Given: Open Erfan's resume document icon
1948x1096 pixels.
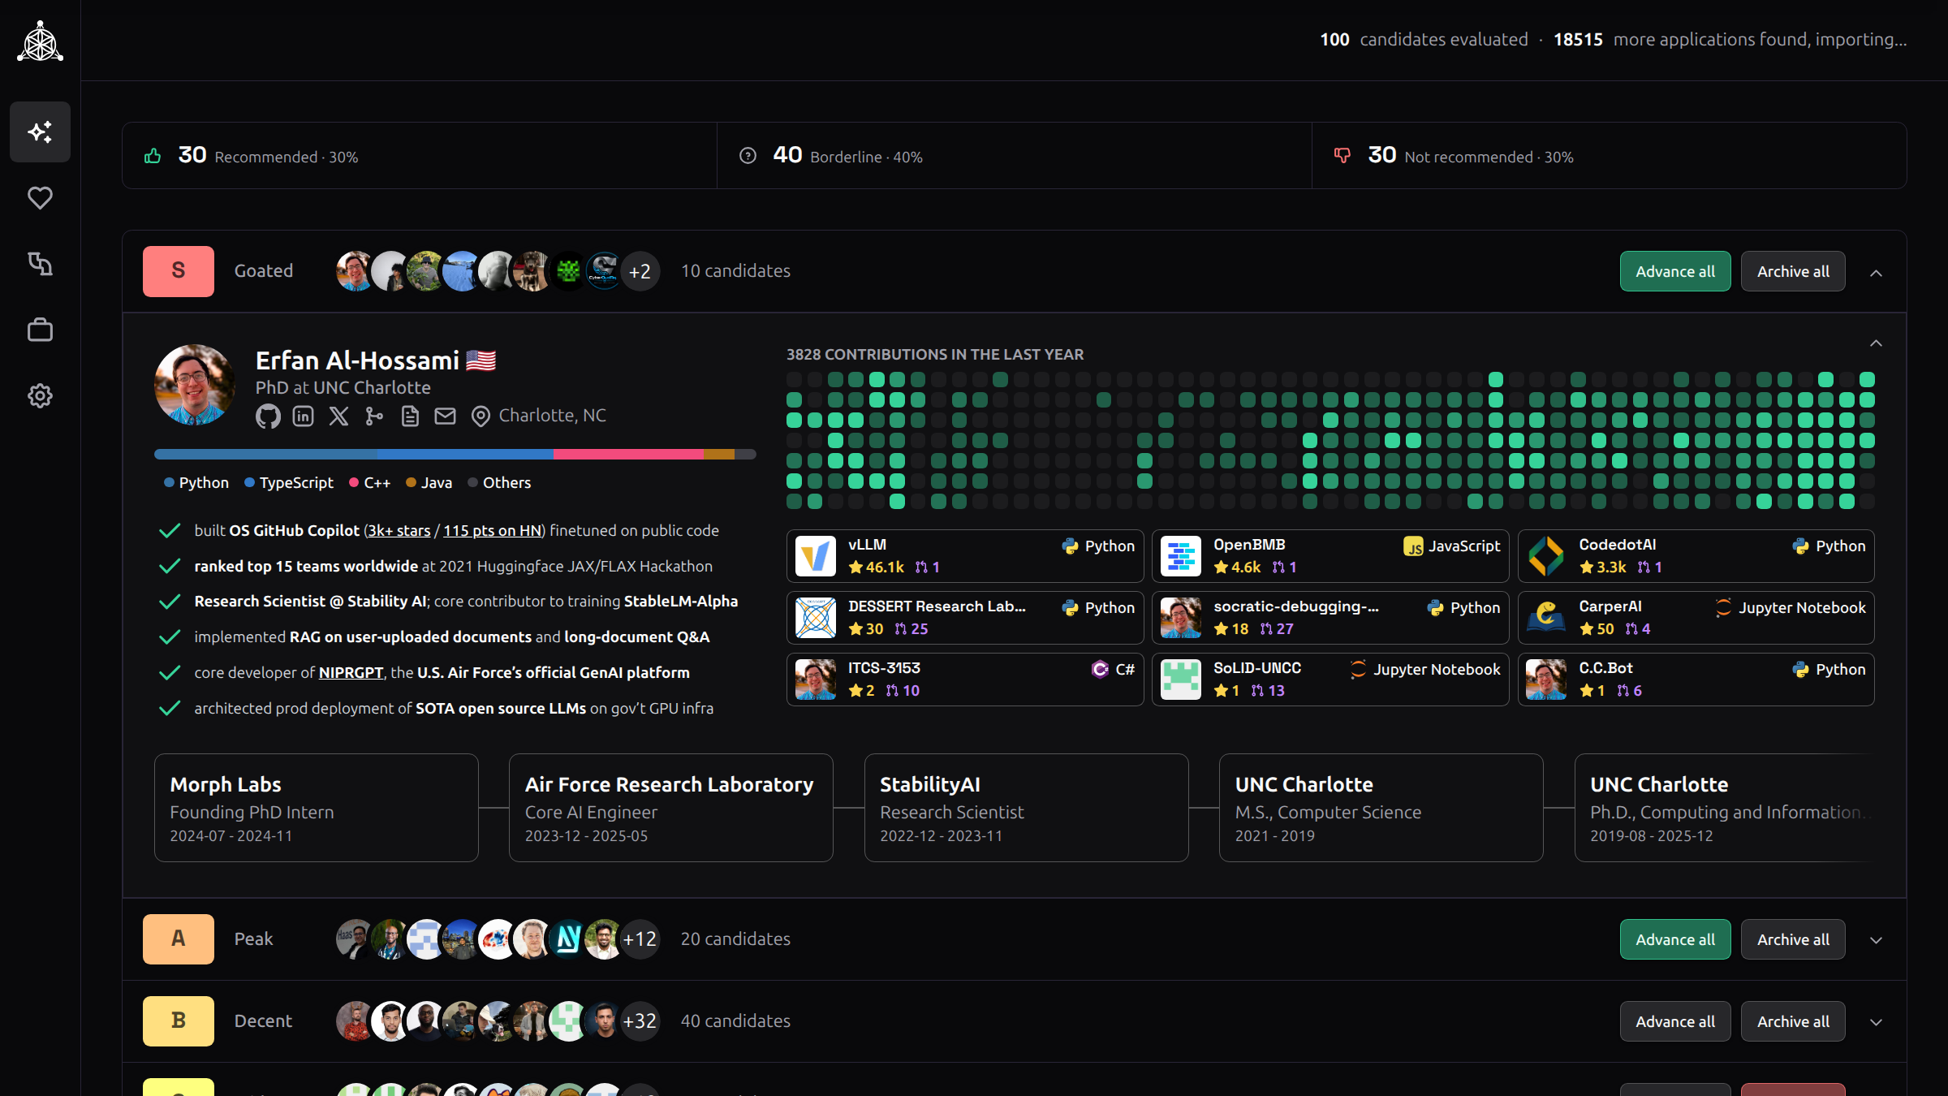Looking at the screenshot, I should coord(410,416).
